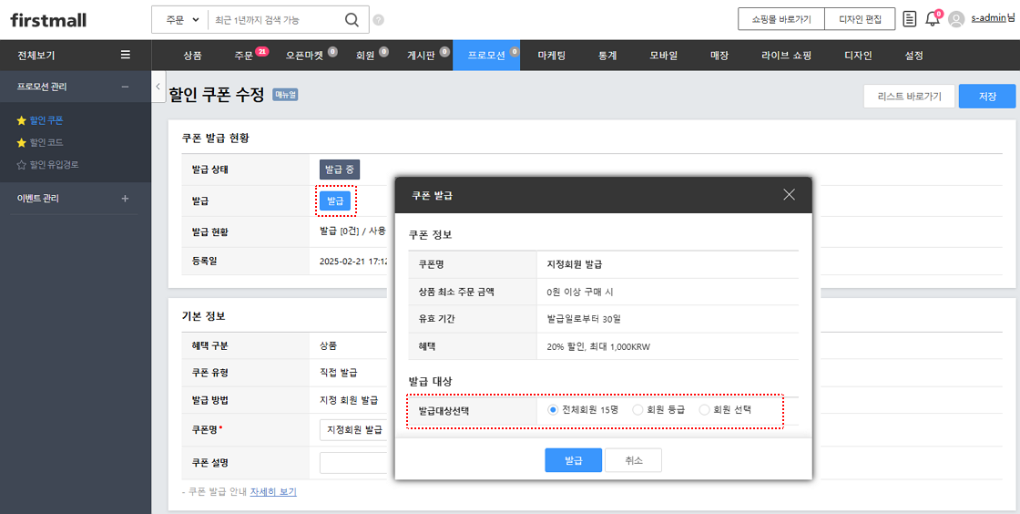The width and height of the screenshot is (1020, 514).
Task: Expand the 이벤트 관리 section
Action: tap(125, 199)
